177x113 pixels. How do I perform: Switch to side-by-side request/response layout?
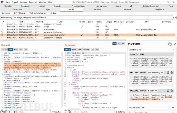pos(114,44)
